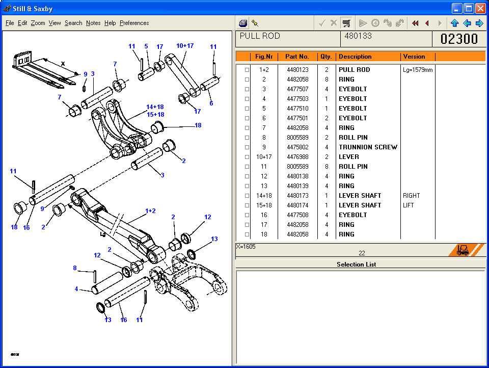Viewport: 489px width, 368px height.
Task: Click the Qty. column header
Action: coord(326,57)
